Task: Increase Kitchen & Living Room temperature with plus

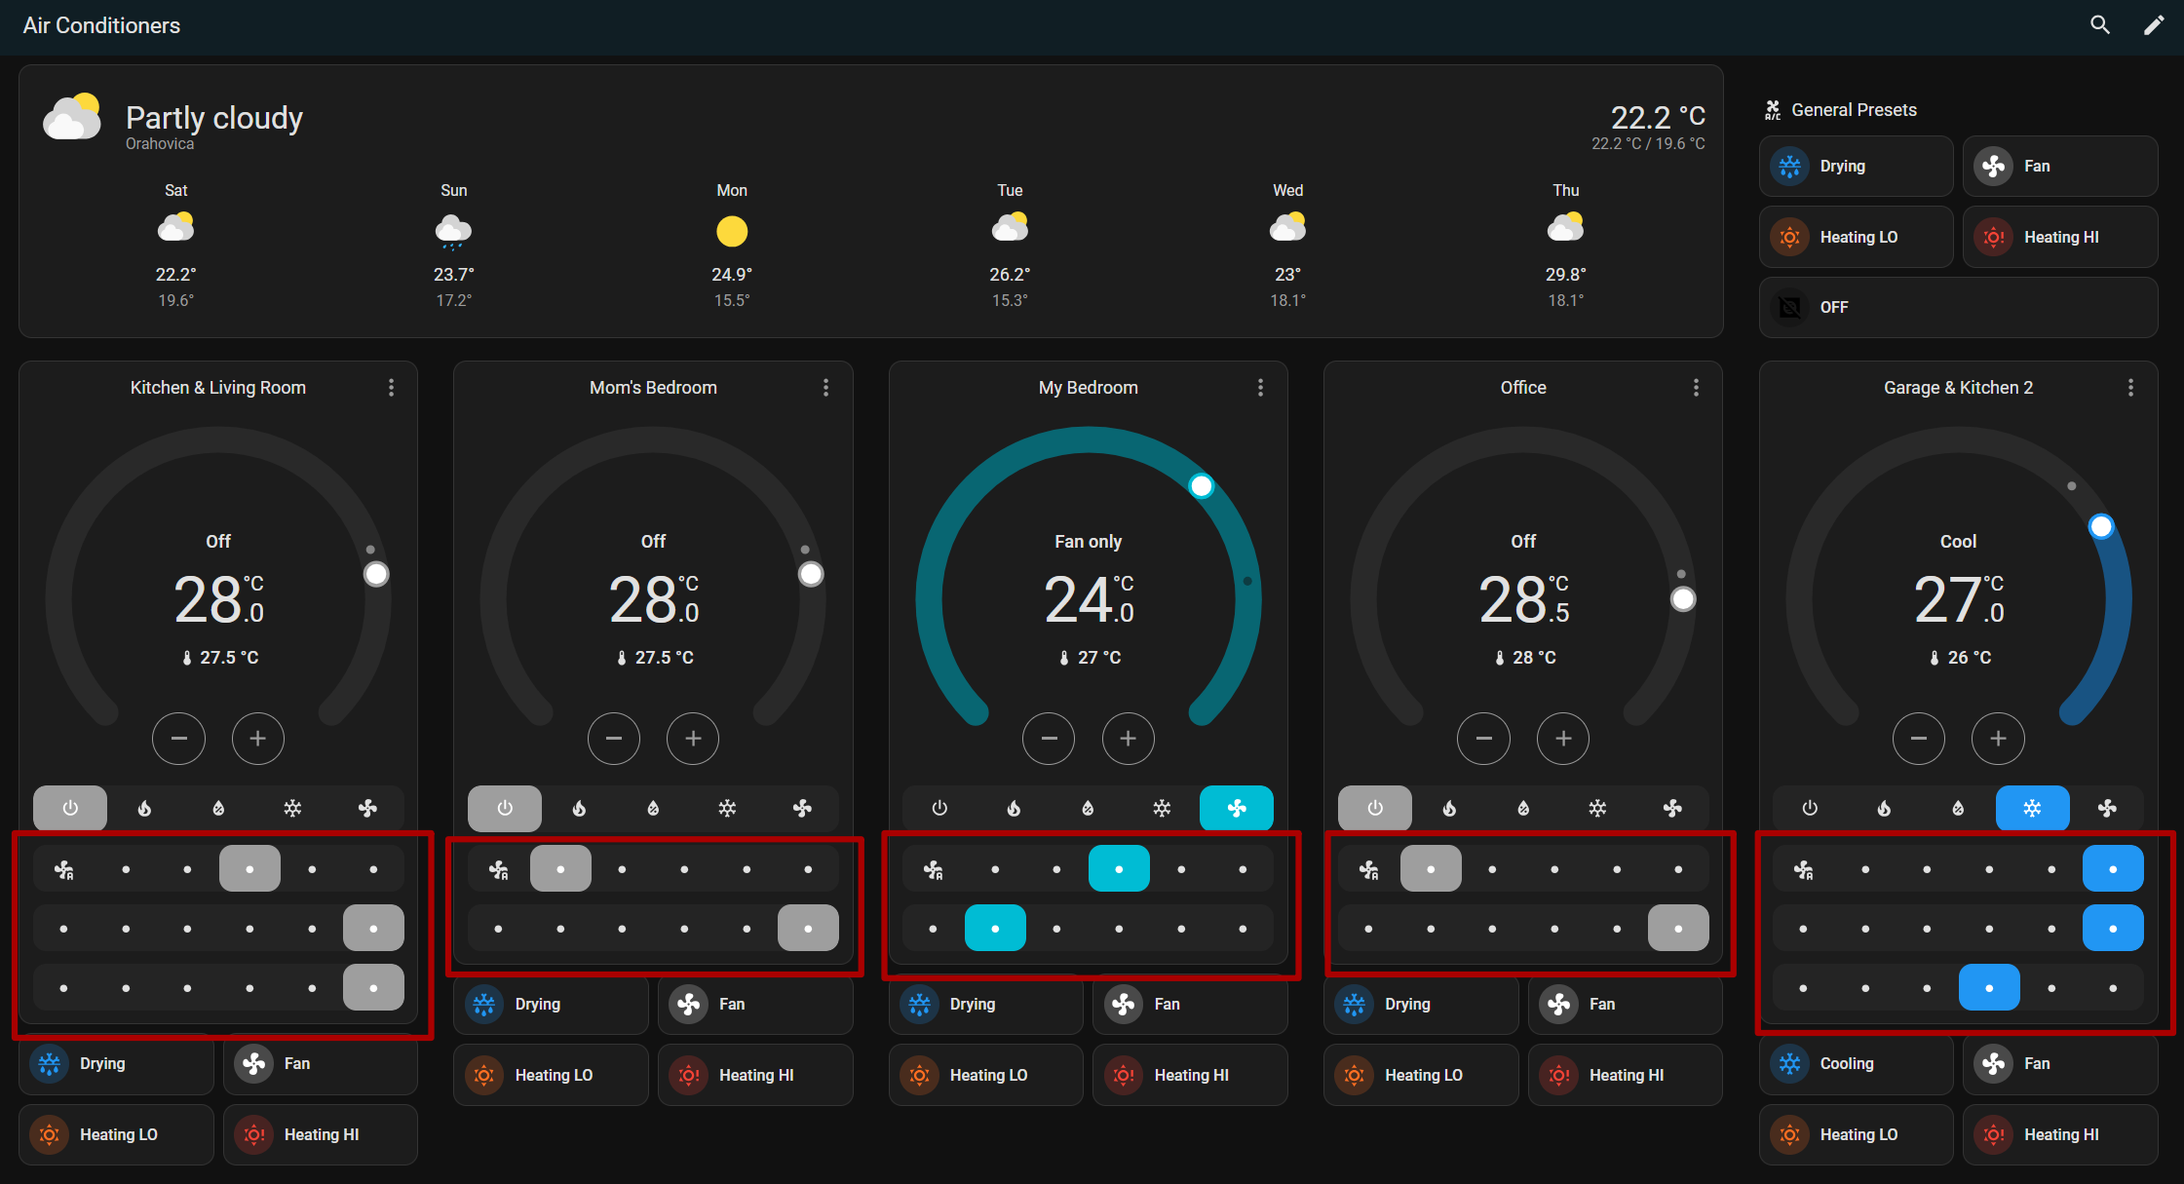Action: point(258,739)
